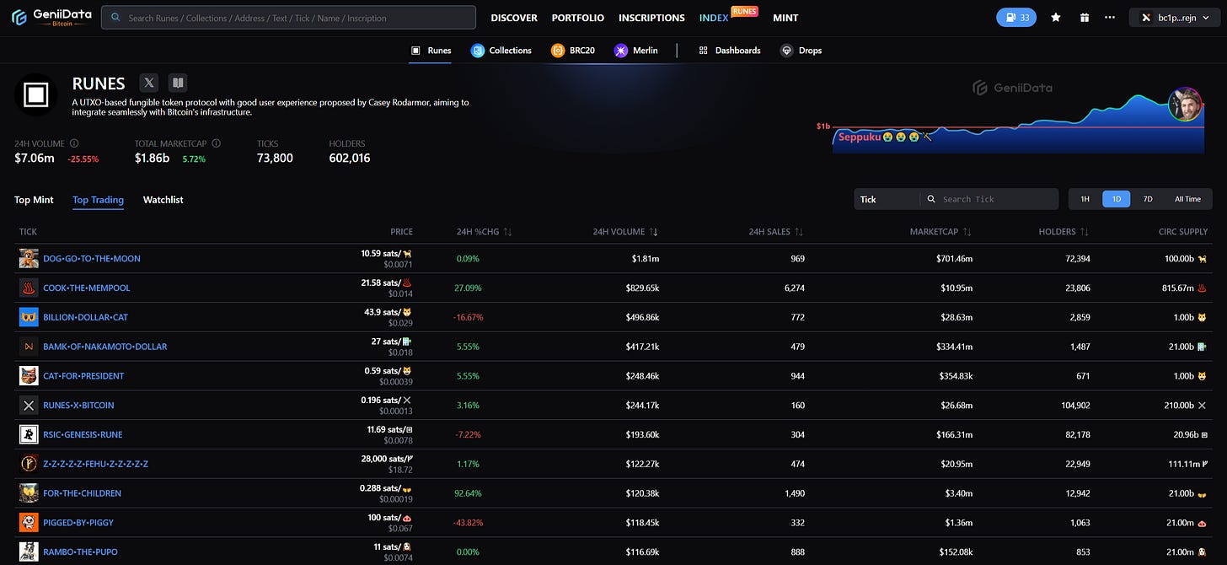Select the All Time range
Screen dimensions: 1227x565
coord(1187,199)
